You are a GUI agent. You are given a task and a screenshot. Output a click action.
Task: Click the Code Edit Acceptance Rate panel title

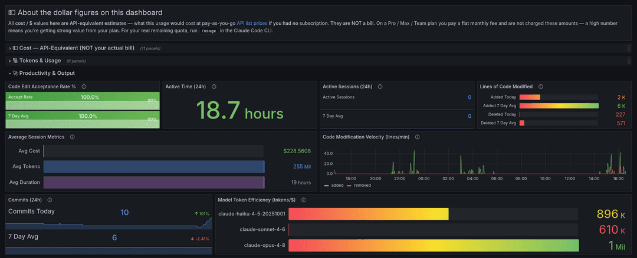pyautogui.click(x=42, y=87)
